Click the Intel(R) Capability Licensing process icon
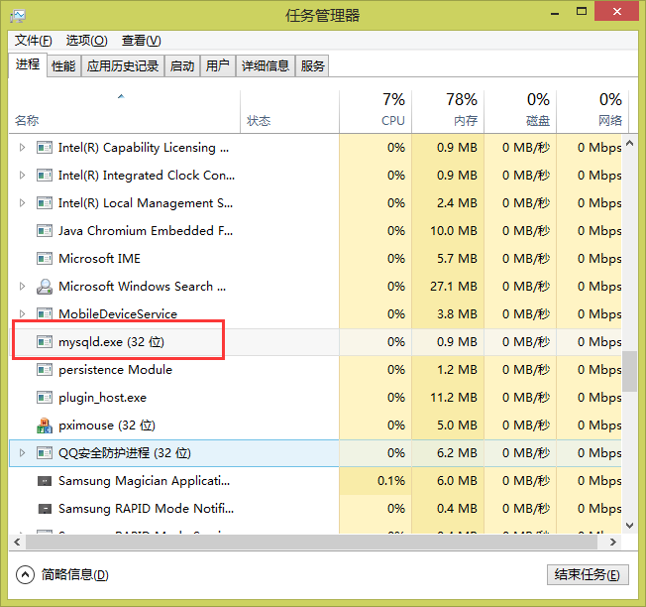 tap(45, 148)
